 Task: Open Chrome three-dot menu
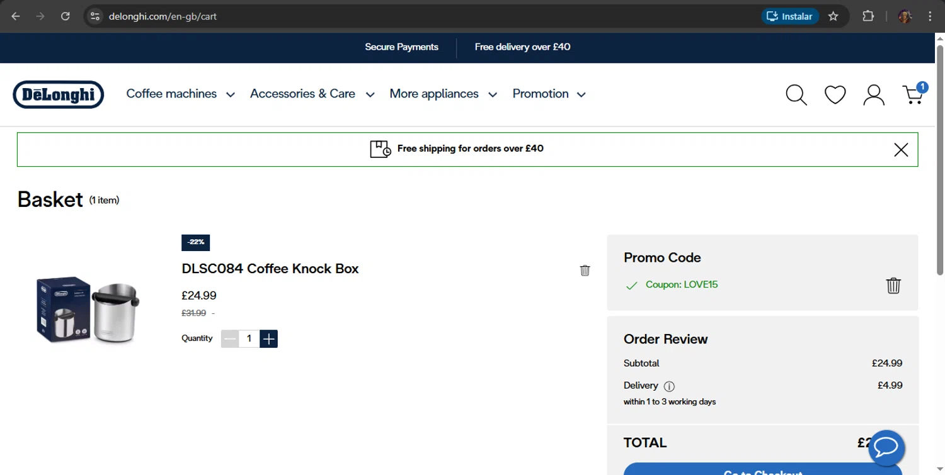pyautogui.click(x=930, y=16)
